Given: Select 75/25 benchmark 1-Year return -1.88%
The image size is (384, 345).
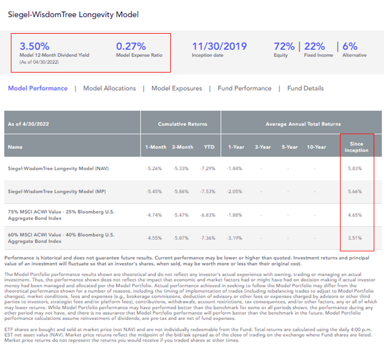Looking at the screenshot, I should pyautogui.click(x=234, y=215).
